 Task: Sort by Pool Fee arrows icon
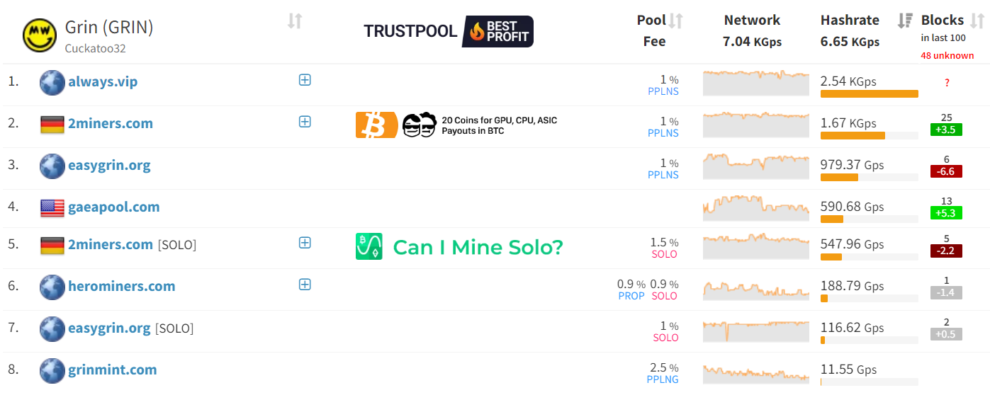[x=676, y=21]
